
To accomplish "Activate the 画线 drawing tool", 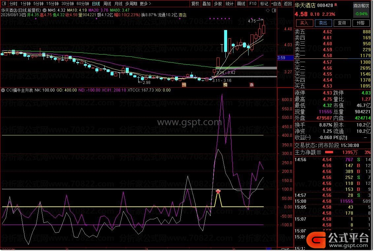I will tap(241, 4).
